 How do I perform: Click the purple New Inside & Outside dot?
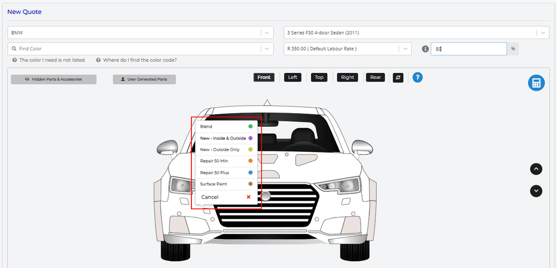[250, 138]
